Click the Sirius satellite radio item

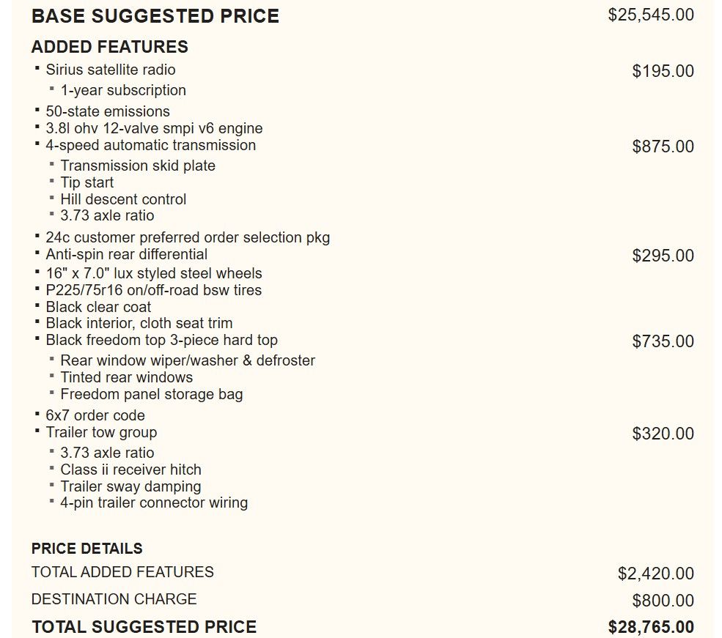[111, 70]
